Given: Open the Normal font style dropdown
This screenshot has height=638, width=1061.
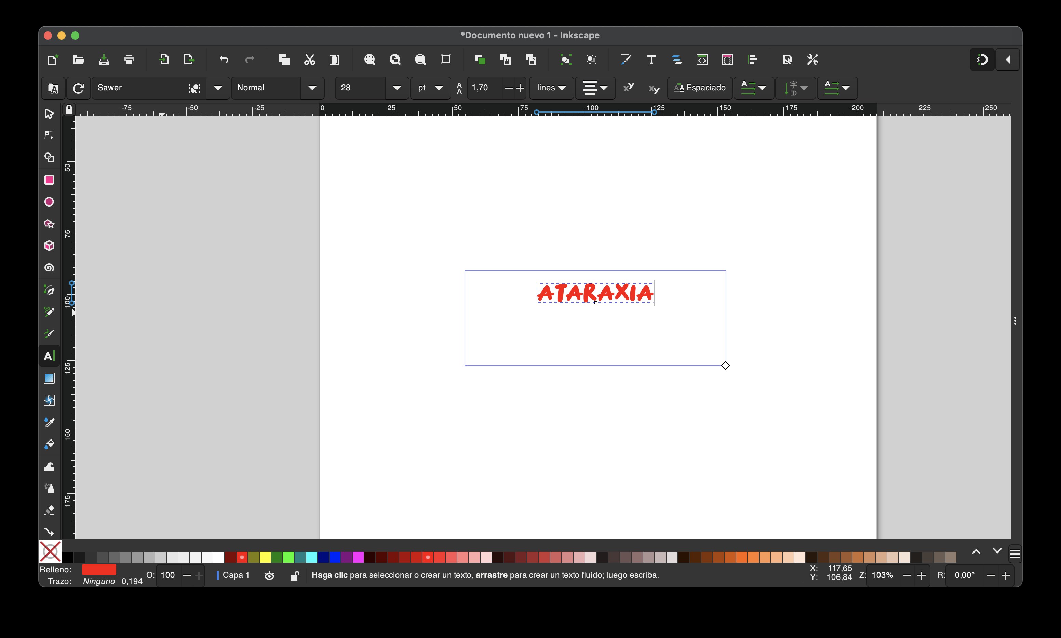Looking at the screenshot, I should pos(312,88).
